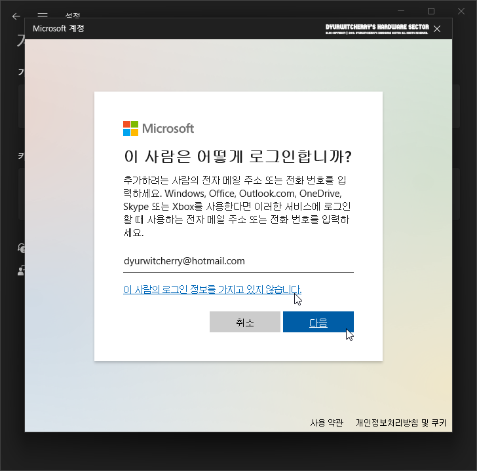Click the 취소 (Cancel) button
Screen dimensions: 477x471
[245, 322]
